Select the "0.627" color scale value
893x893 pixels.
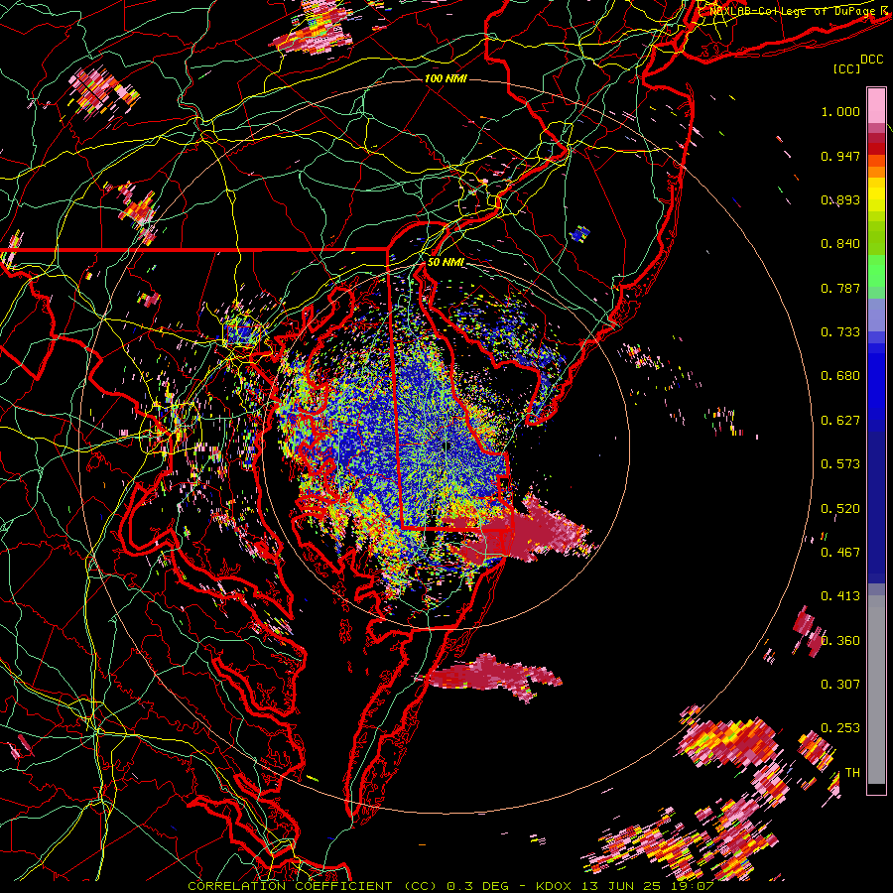[840, 421]
